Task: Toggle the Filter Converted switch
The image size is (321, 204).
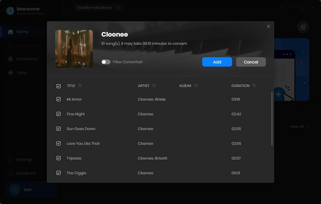Action: (x=106, y=62)
